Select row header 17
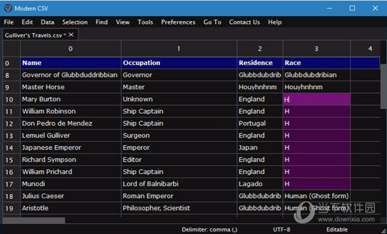The height and width of the screenshot is (234, 387). point(12,184)
